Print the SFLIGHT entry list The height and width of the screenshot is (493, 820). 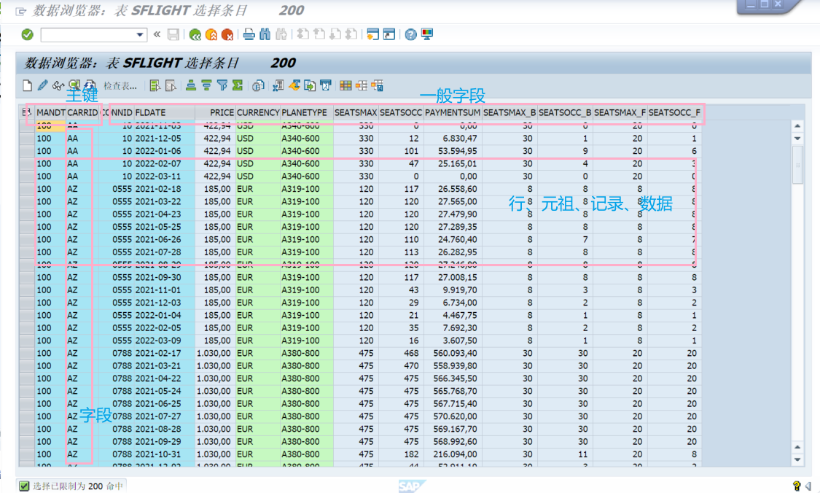coord(248,34)
